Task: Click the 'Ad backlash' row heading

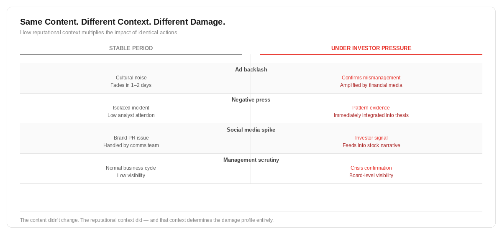Action: click(x=251, y=70)
